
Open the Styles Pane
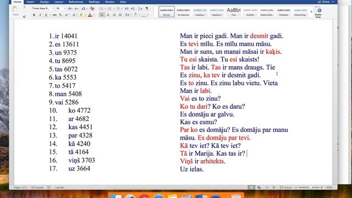pos(318,12)
